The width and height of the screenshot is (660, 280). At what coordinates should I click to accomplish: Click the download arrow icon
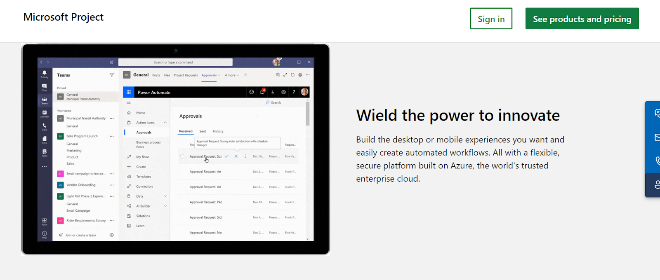[273, 92]
